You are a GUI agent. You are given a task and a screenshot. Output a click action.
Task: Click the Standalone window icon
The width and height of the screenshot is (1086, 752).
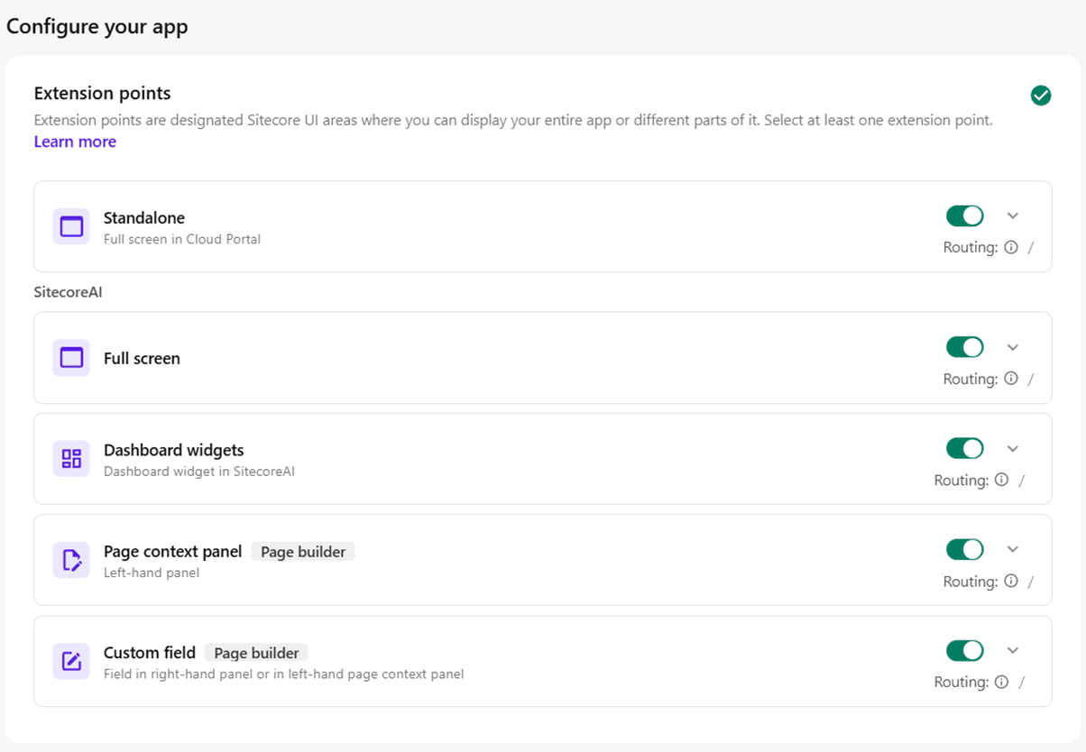tap(71, 226)
